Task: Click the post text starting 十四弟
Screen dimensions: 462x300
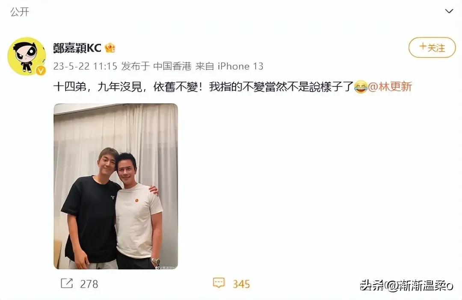Action: point(203,86)
